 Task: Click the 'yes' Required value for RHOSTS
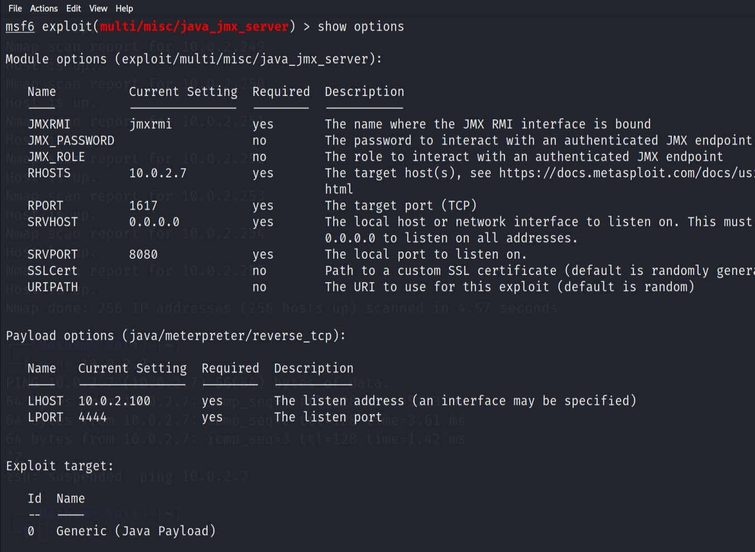(x=263, y=173)
